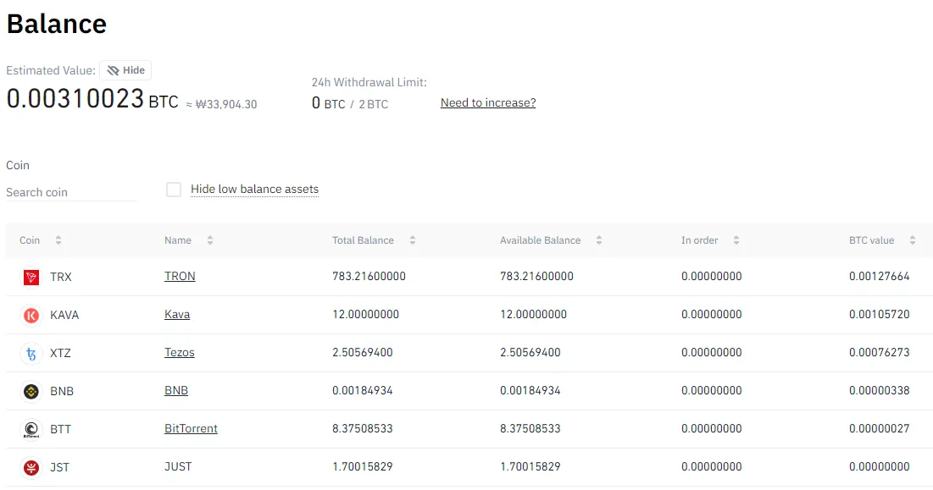Hide the estimated value with Hide button
The image size is (933, 490).
[x=125, y=70]
